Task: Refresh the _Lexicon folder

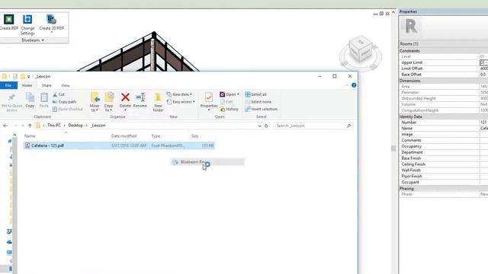Action: 266,126
